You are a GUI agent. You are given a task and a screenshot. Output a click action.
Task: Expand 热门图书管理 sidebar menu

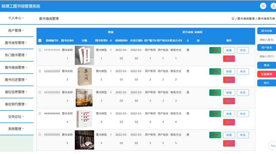click(x=16, y=55)
